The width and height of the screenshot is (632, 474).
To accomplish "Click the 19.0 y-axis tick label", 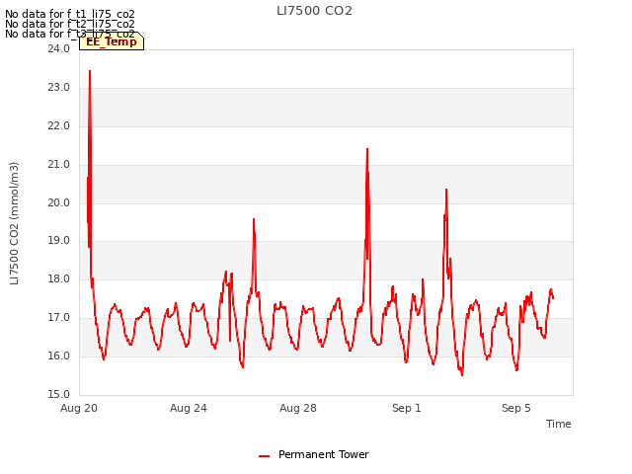I will pos(59,241).
